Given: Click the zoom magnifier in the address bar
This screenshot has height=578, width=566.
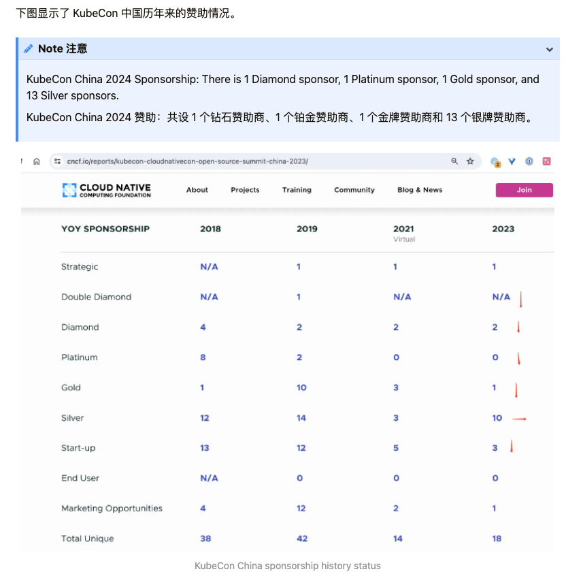Looking at the screenshot, I should point(454,161).
